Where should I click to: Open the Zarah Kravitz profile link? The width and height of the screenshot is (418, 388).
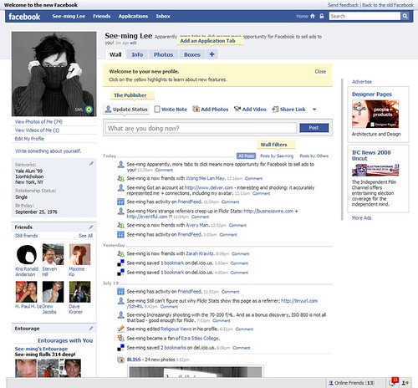point(200,253)
